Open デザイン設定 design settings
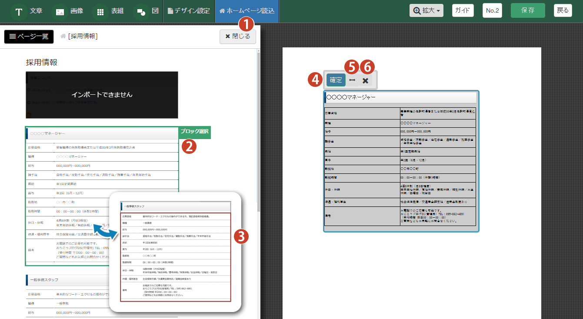Image resolution: width=583 pixels, height=319 pixels. 189,11
